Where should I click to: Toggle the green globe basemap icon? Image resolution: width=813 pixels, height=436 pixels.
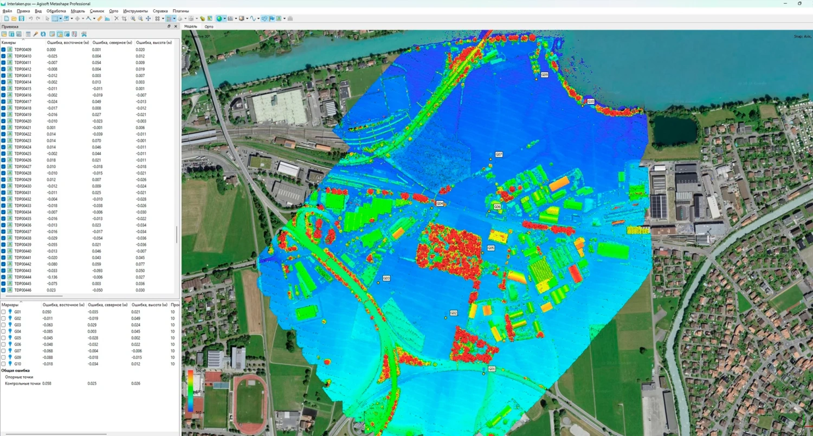pyautogui.click(x=219, y=18)
